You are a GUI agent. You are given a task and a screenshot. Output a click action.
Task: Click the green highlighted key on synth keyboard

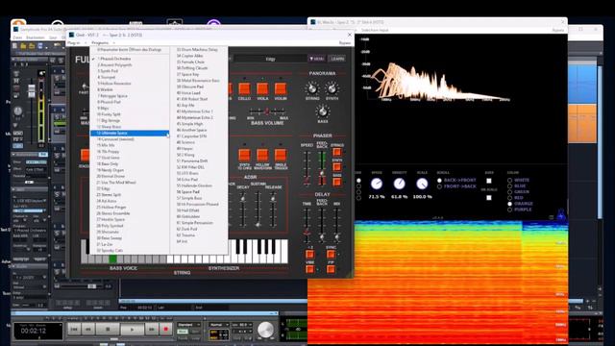coord(113,259)
